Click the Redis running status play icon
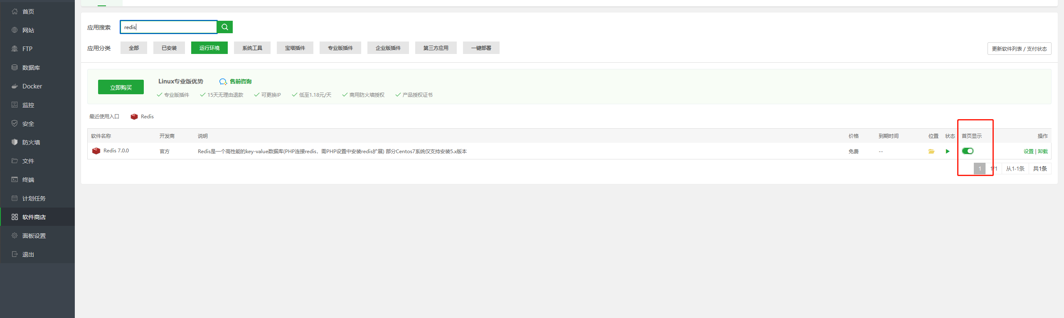This screenshot has height=318, width=1064. click(x=948, y=152)
